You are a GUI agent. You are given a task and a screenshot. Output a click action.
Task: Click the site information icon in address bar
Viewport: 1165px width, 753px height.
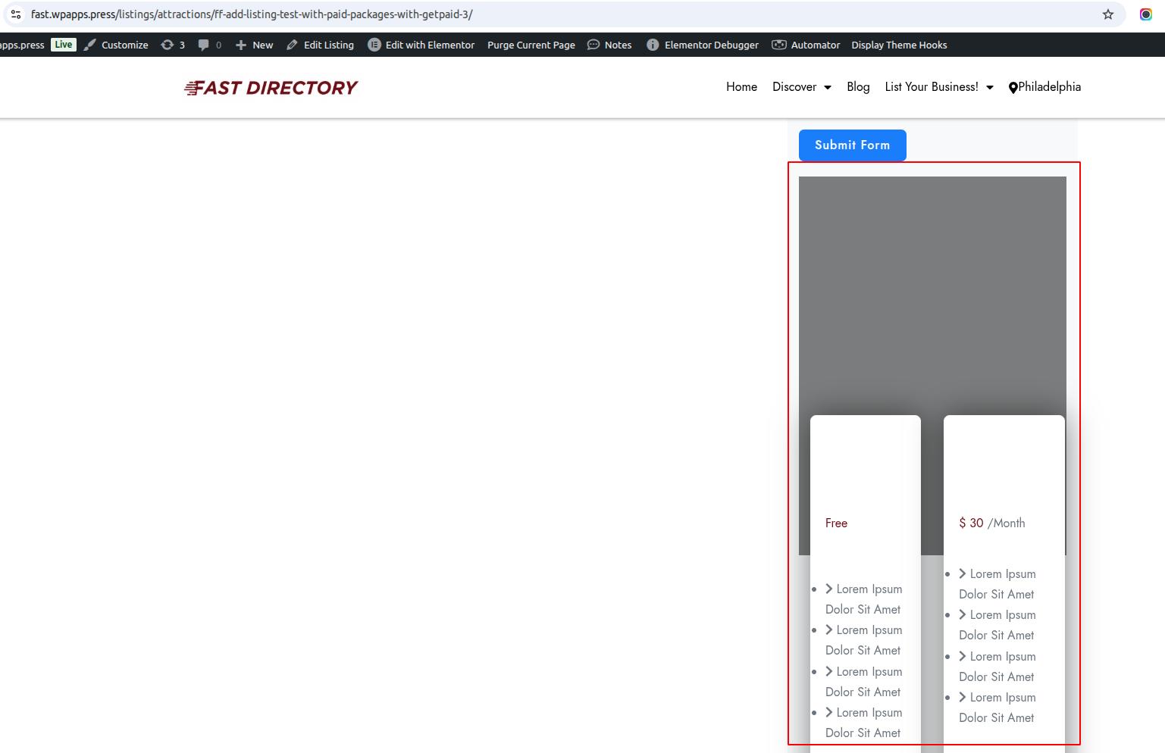16,14
